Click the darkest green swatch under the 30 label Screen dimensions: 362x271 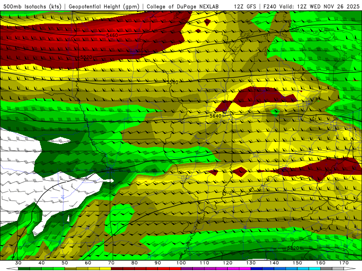click(24, 269)
